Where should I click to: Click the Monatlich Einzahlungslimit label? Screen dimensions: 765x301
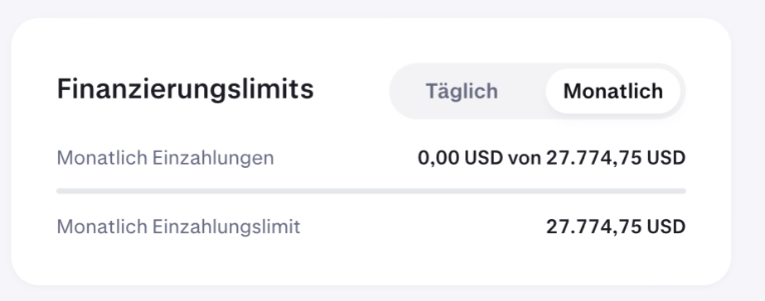click(x=178, y=227)
